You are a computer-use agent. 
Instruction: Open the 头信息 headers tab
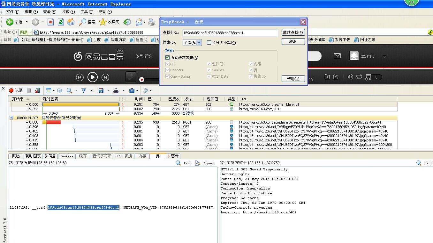[x=50, y=156]
